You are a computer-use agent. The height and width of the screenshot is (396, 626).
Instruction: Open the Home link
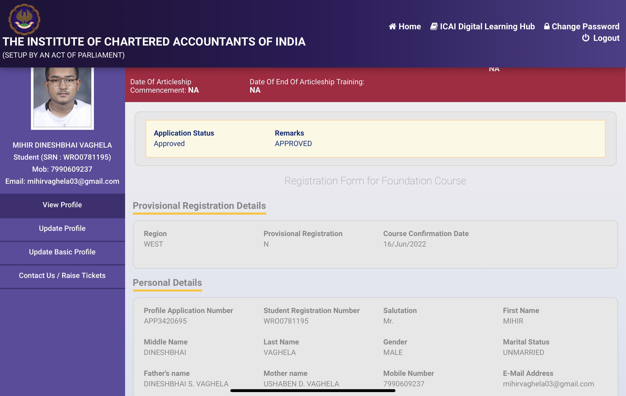coord(409,26)
